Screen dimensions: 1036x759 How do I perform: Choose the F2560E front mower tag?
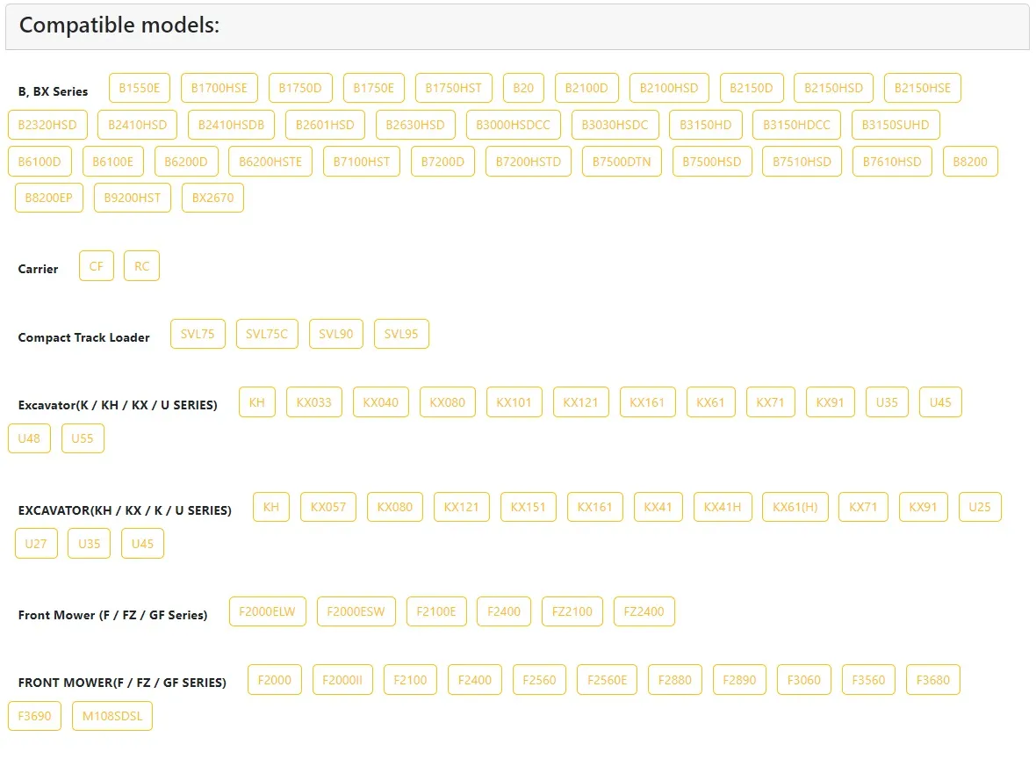pyautogui.click(x=608, y=680)
